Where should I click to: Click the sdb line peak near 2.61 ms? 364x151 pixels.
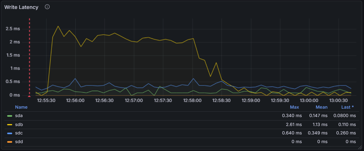[x=58, y=26]
